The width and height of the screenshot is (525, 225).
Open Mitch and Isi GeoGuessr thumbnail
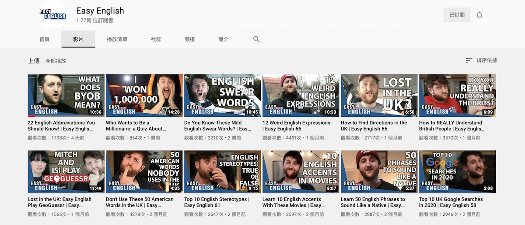[66, 172]
